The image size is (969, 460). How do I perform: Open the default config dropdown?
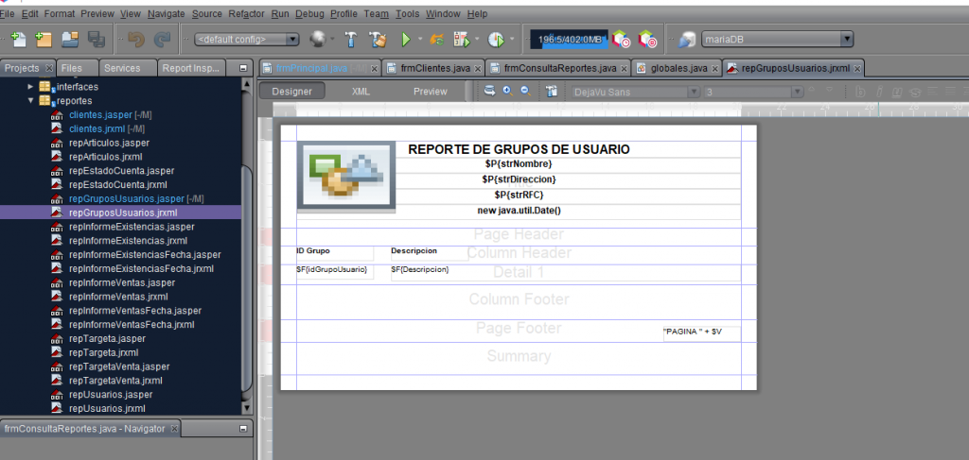[x=246, y=40]
